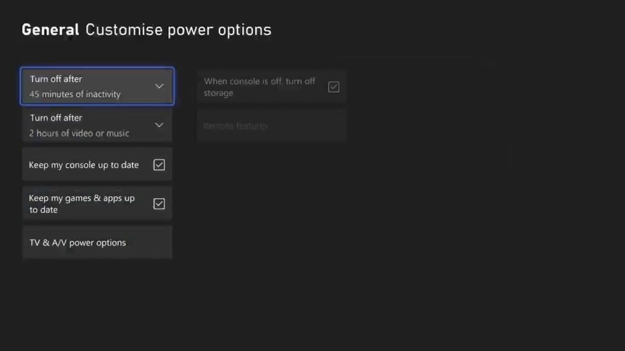
Task: Toggle turn off storage when console is off
Action: [334, 86]
